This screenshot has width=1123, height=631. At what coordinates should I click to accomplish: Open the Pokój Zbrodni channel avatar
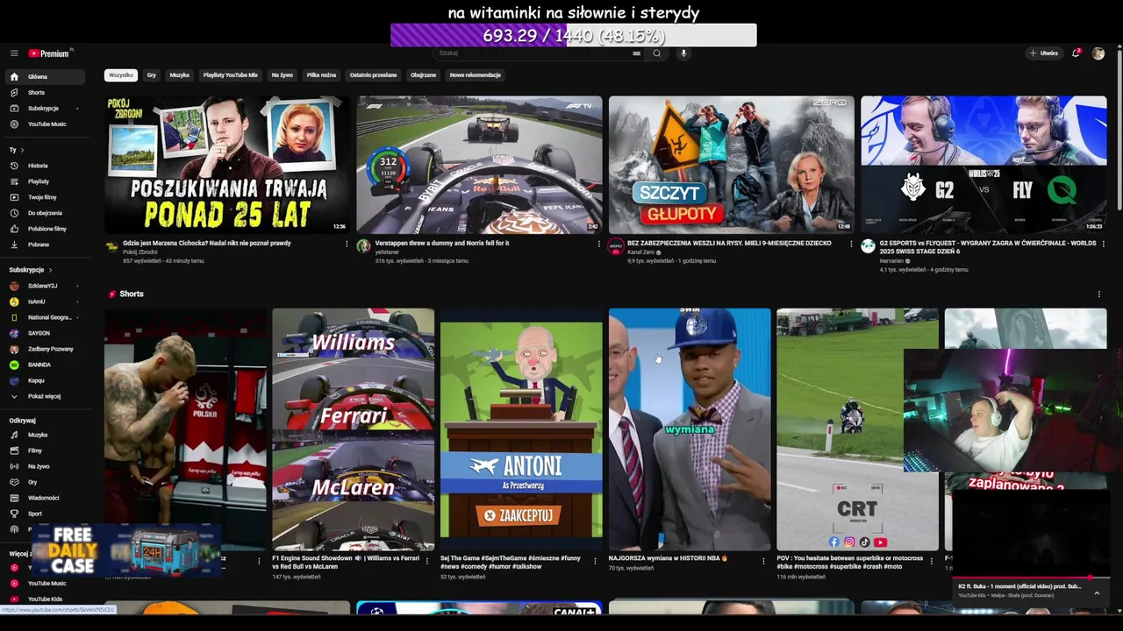pyautogui.click(x=111, y=246)
